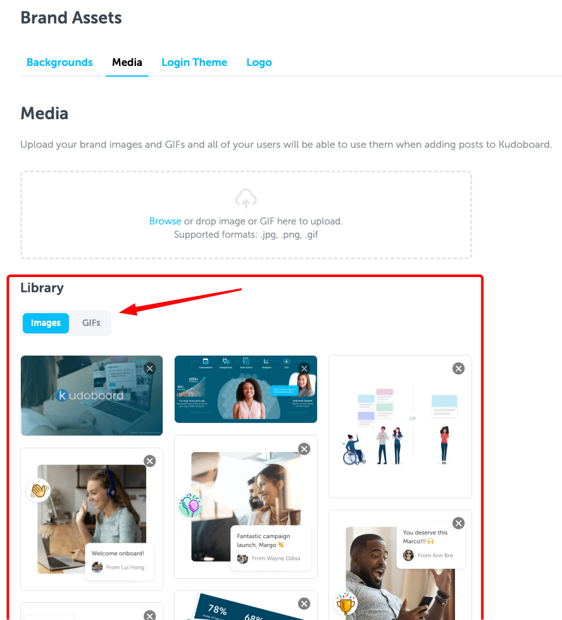Viewport: 562px width, 620px height.
Task: Remove the Fantastic campaign launch image
Action: click(x=304, y=449)
